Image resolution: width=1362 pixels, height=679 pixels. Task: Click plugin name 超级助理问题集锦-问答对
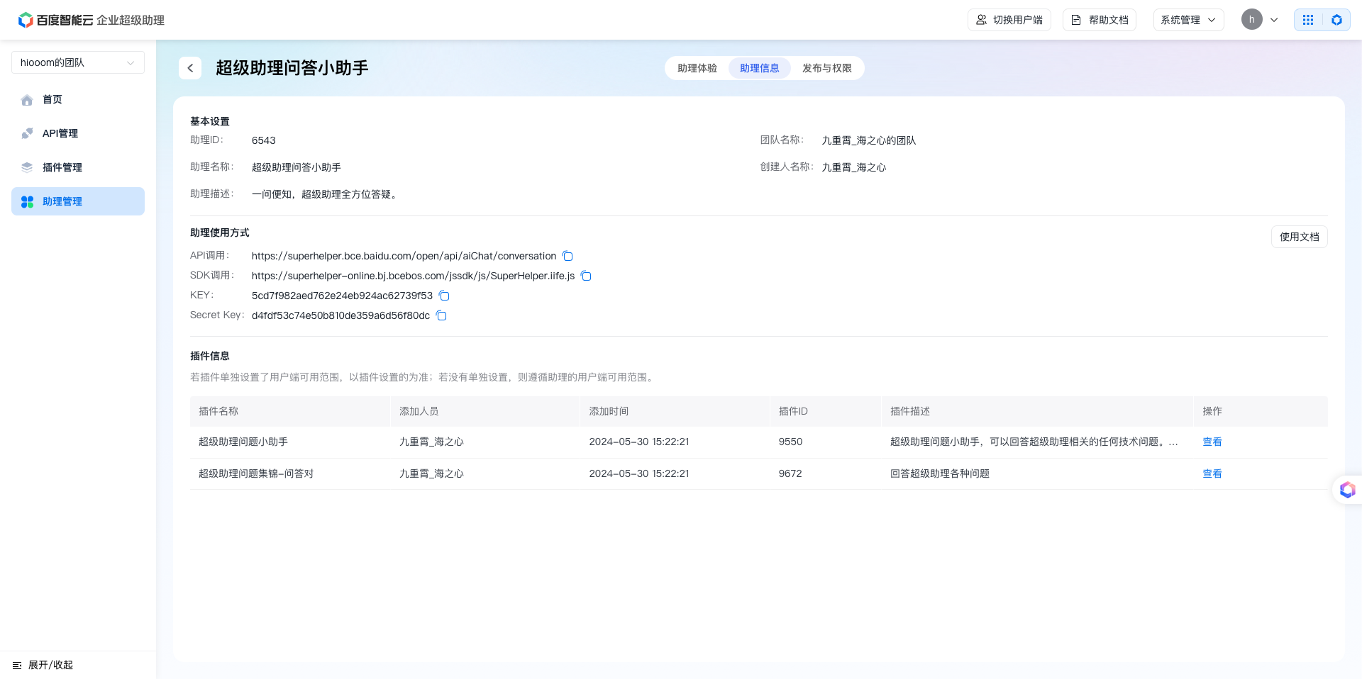[256, 473]
